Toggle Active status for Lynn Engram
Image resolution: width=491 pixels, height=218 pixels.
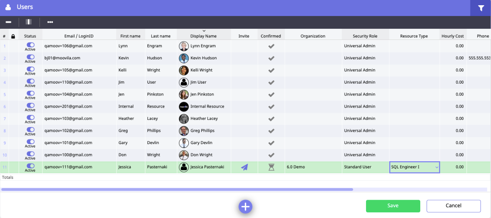coord(30,44)
